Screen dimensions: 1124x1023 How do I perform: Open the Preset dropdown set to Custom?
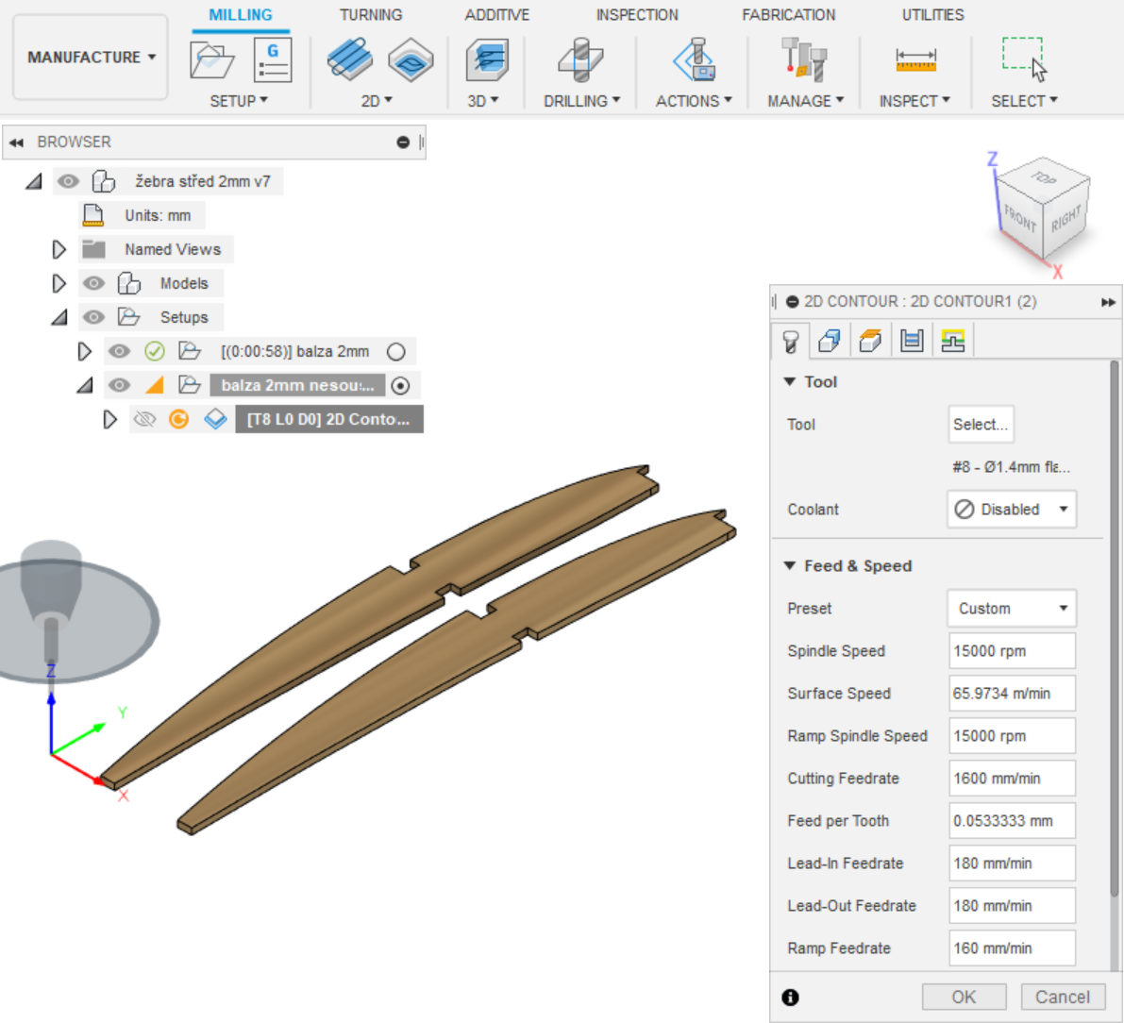tap(1011, 609)
